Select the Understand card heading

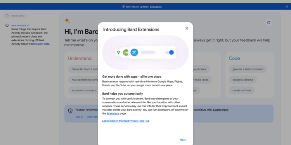(80, 58)
